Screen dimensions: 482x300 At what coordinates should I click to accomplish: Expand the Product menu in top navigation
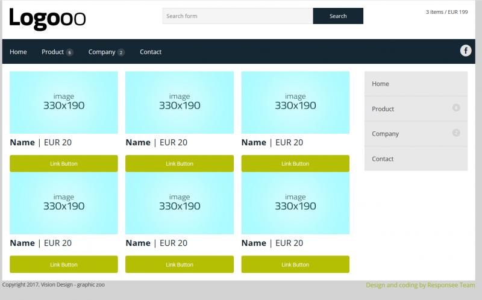(x=57, y=52)
